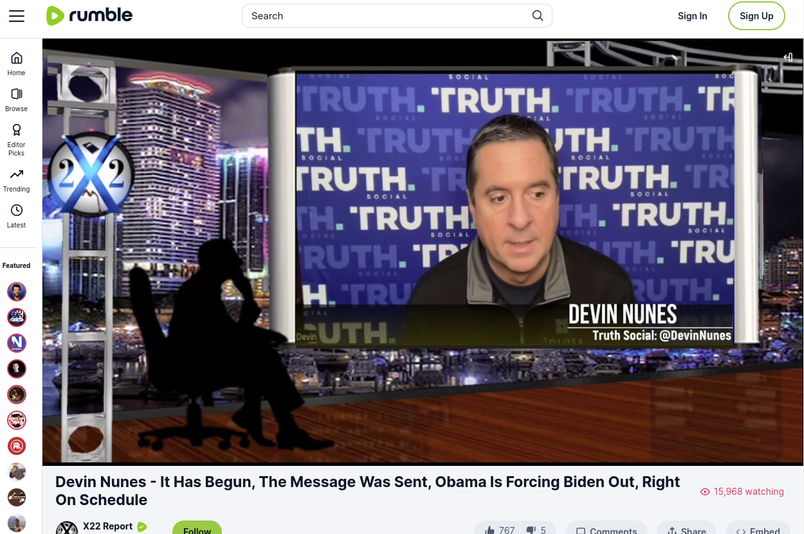
Task: Open featured channel with brown shovel logo avatar
Action: pos(17,497)
